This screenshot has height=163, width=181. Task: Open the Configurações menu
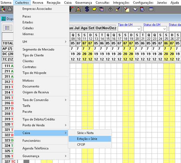pyautogui.click(x=143, y=3)
